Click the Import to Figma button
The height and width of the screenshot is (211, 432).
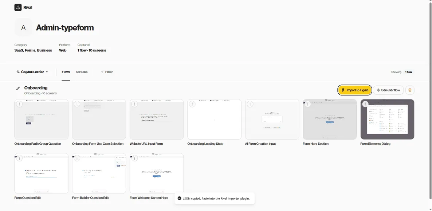coord(355,90)
